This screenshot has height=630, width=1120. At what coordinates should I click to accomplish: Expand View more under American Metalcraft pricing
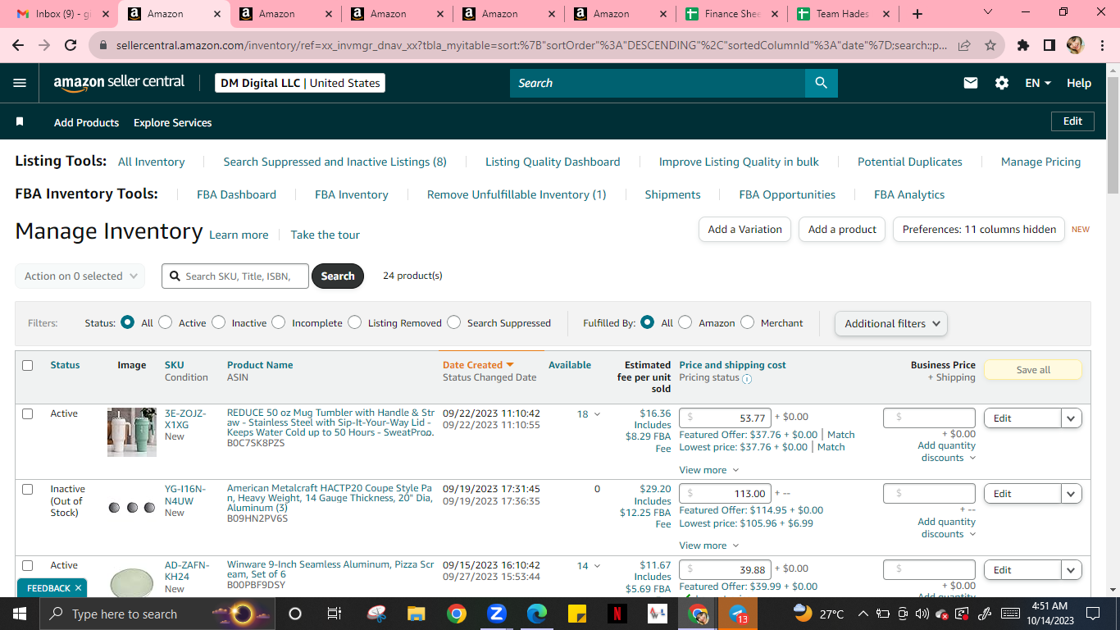click(x=709, y=546)
